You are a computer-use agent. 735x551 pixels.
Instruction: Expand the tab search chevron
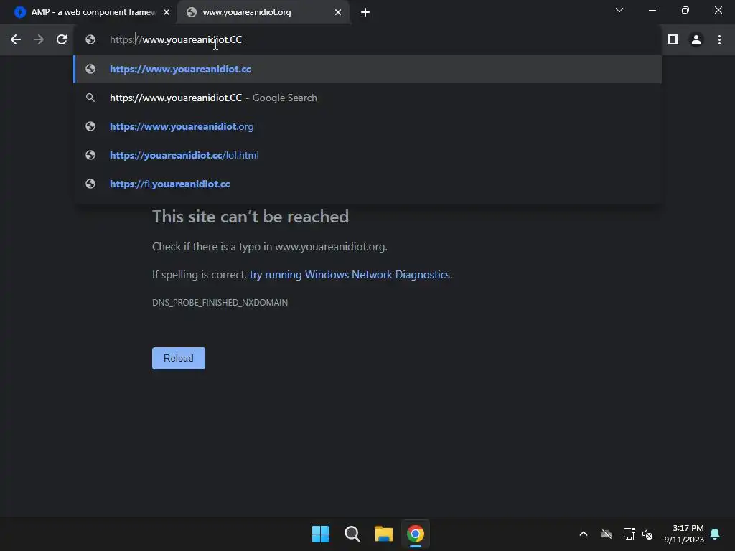(619, 10)
